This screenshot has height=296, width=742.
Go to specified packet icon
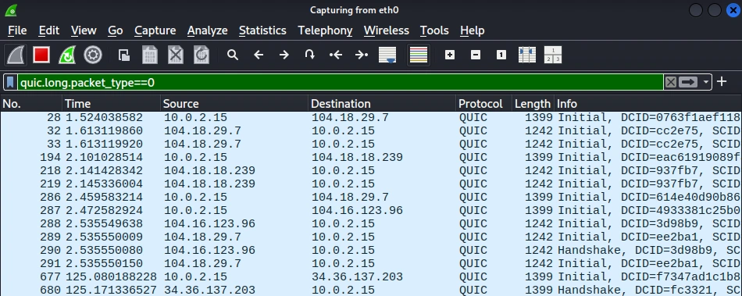[309, 55]
